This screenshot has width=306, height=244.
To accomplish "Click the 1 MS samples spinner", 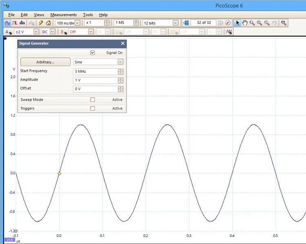I will coord(136,23).
